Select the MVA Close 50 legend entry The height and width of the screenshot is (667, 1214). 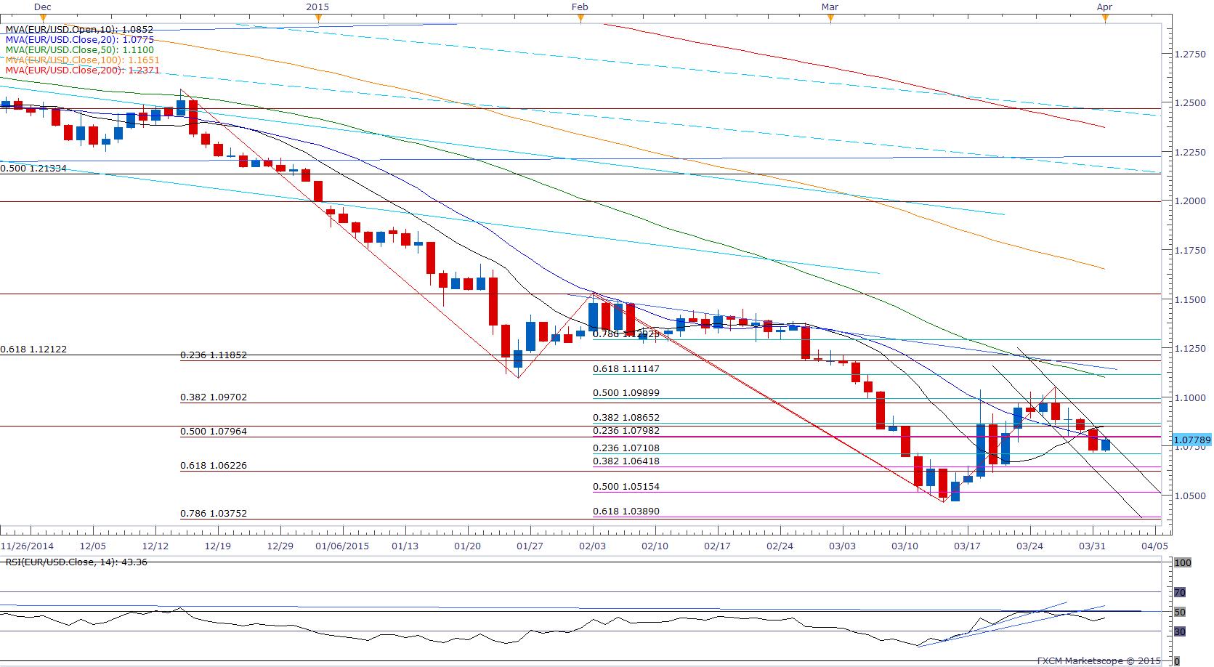79,50
